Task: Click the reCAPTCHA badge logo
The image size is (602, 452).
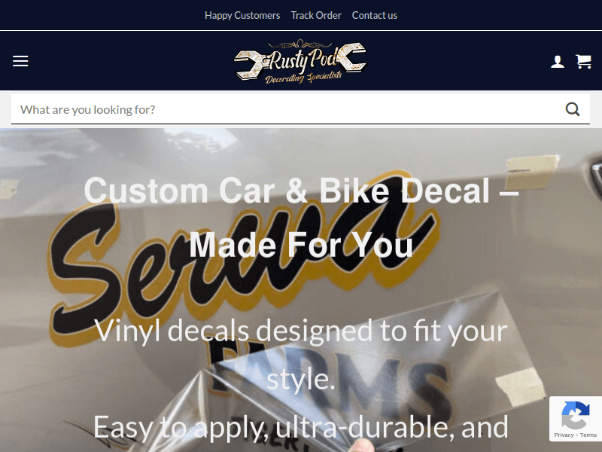Action: tap(575, 414)
